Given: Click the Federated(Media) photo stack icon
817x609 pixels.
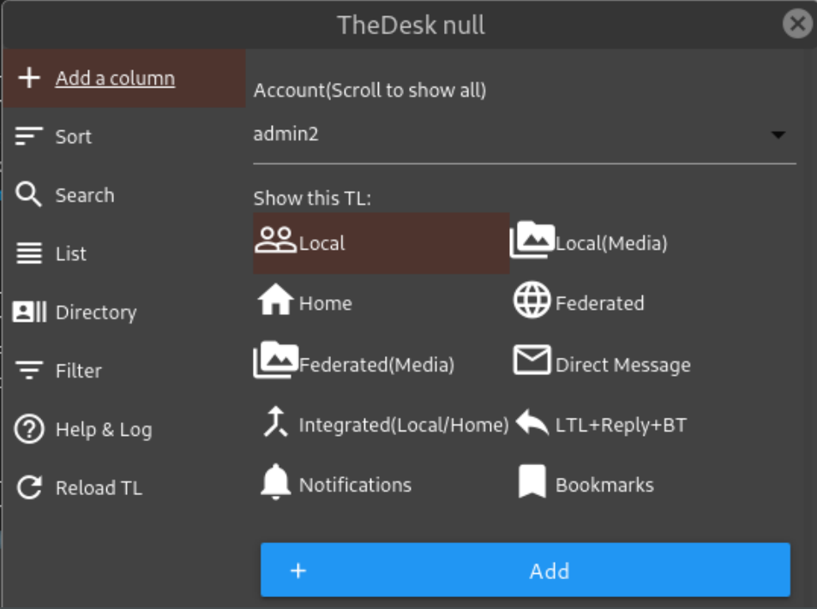Looking at the screenshot, I should point(275,361).
